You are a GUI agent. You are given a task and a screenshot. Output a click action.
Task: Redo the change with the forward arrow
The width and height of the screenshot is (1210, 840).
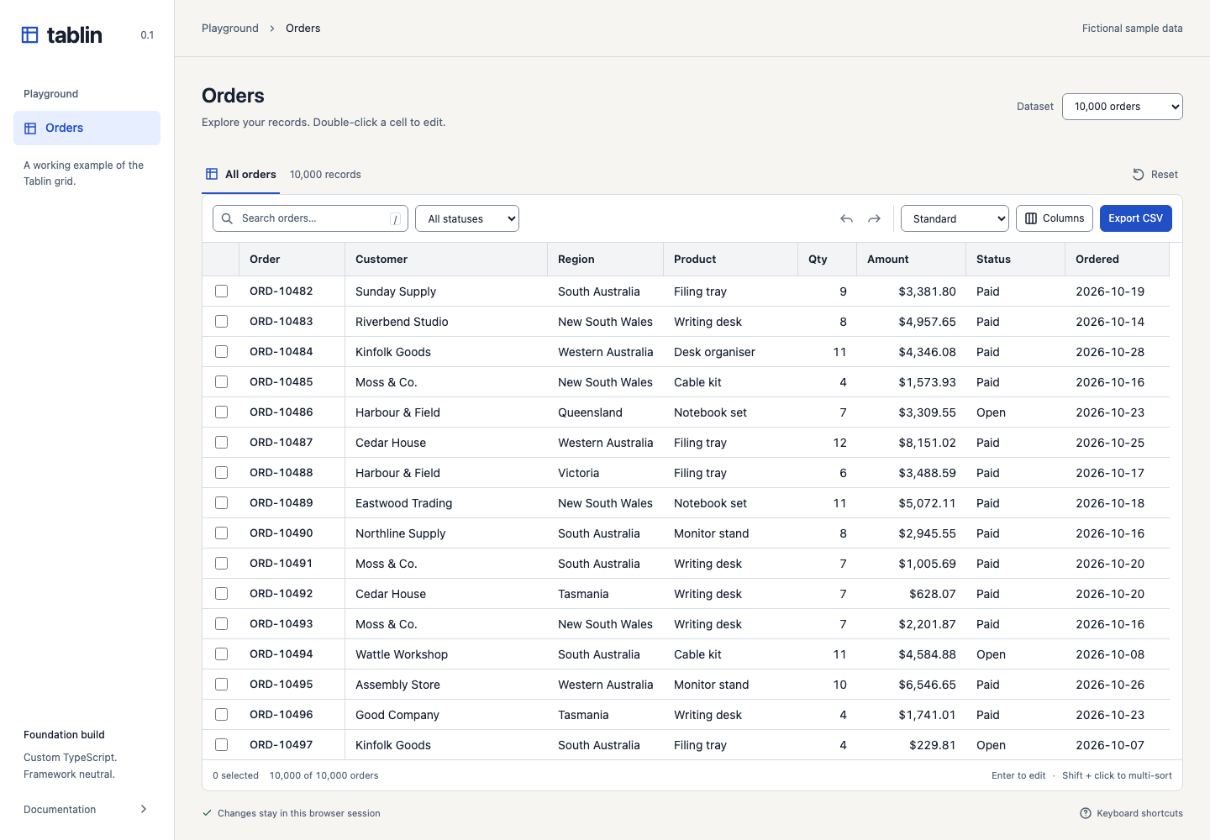click(x=874, y=218)
